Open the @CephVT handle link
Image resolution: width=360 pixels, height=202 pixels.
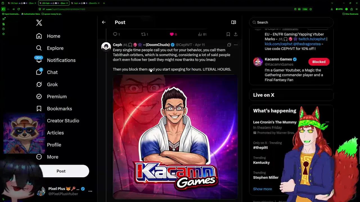184,45
